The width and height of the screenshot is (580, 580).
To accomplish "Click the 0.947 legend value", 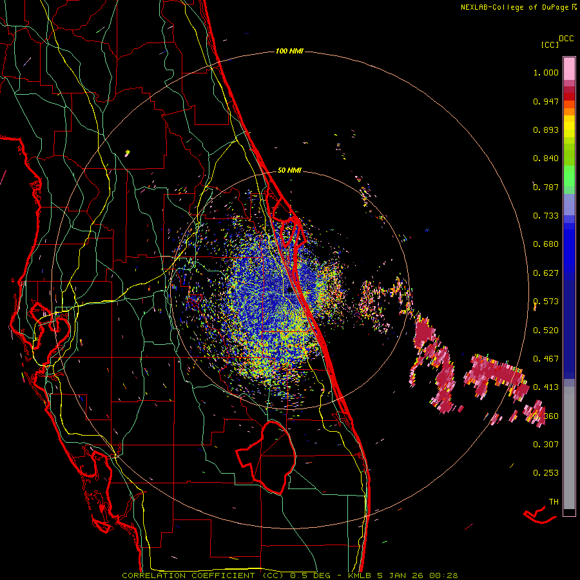I will [x=546, y=101].
